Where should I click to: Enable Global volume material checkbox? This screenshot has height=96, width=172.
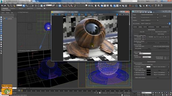point(134,78)
